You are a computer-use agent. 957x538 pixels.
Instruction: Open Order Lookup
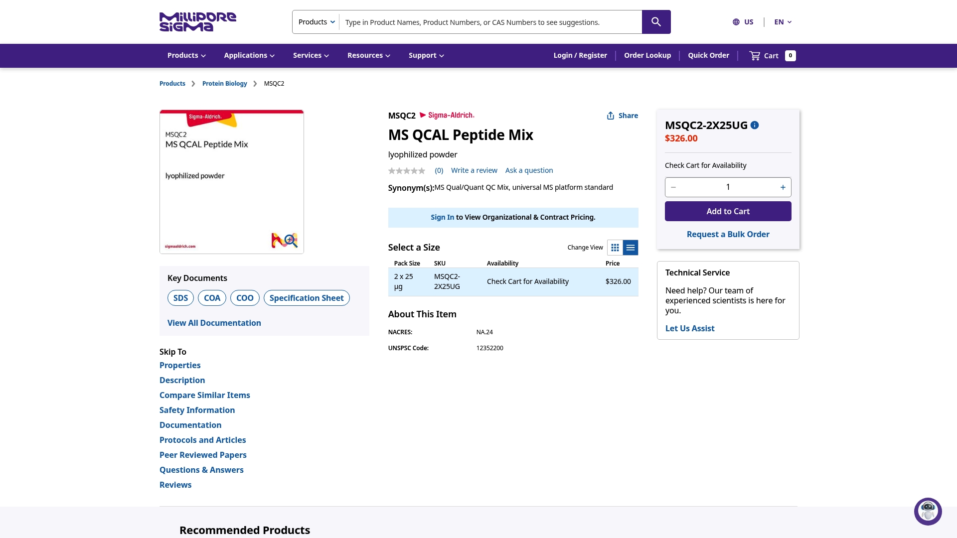(x=647, y=55)
